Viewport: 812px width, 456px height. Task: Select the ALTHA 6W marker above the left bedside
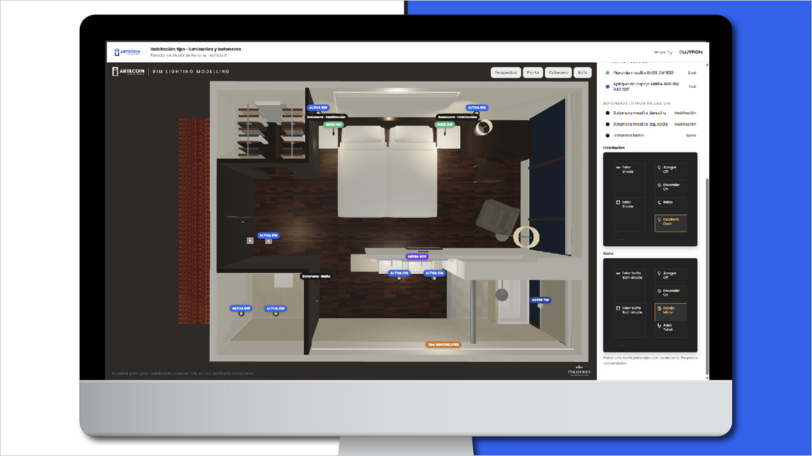pos(318,107)
